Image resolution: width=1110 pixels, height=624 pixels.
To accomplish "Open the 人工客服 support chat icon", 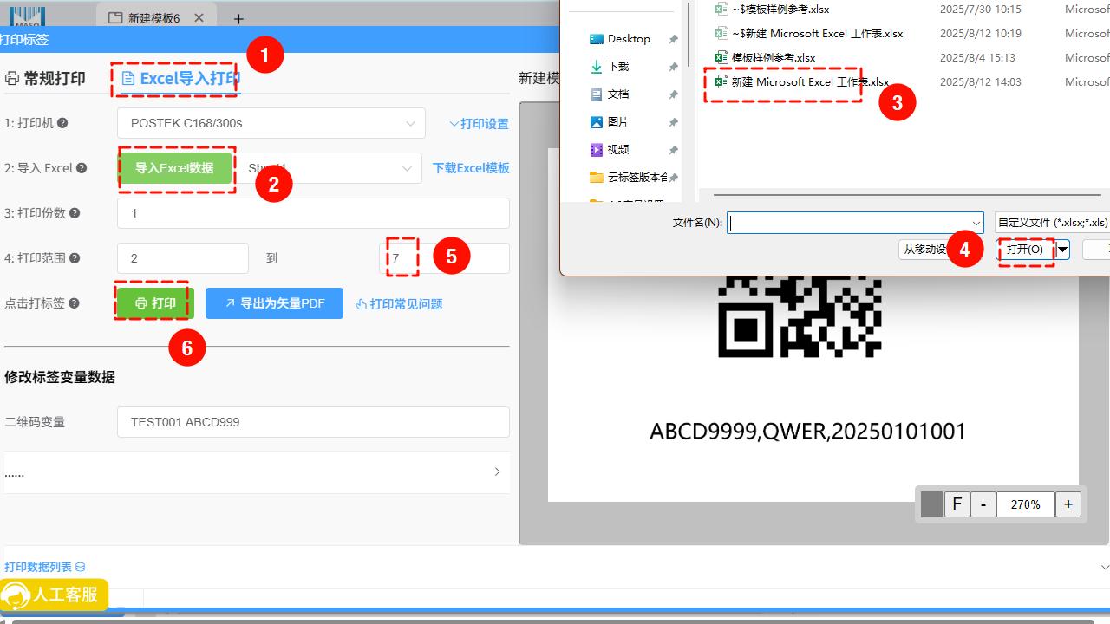I will pos(54,595).
